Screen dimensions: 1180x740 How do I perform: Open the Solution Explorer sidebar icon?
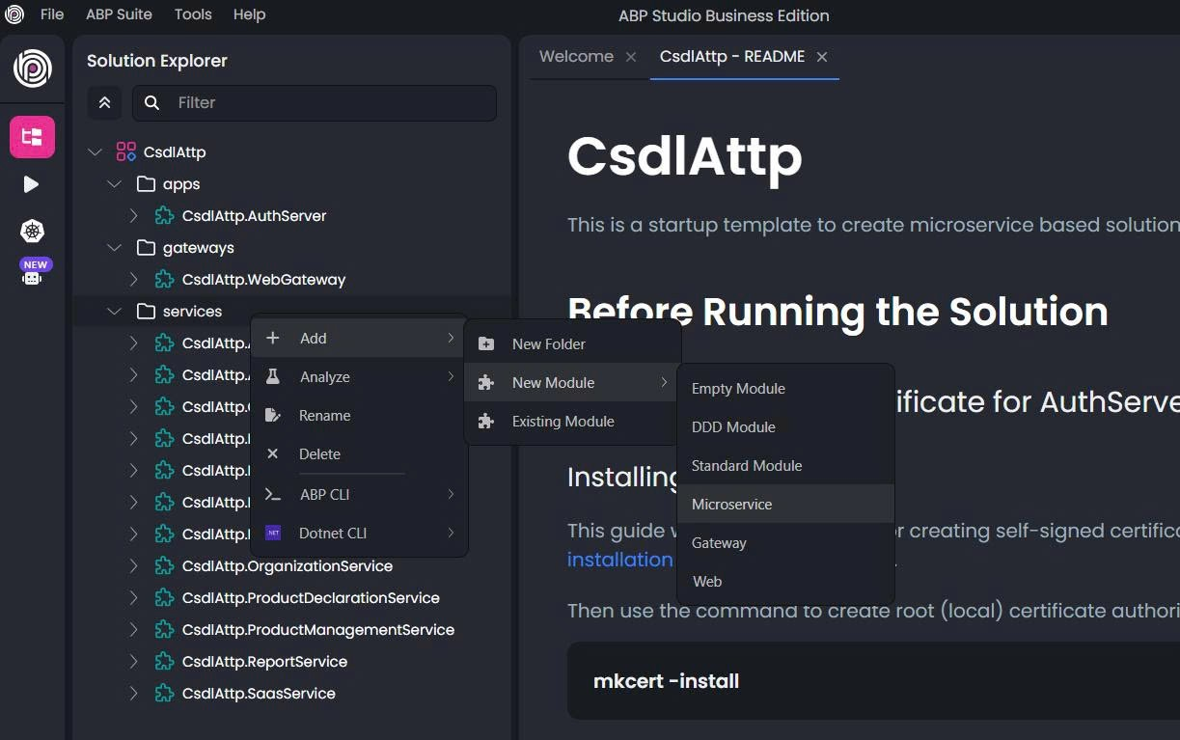(32, 137)
